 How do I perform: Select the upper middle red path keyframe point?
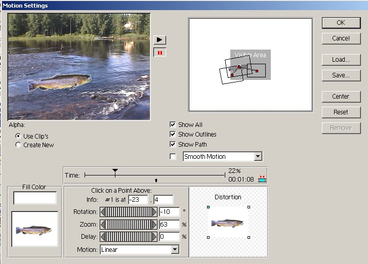(x=239, y=67)
